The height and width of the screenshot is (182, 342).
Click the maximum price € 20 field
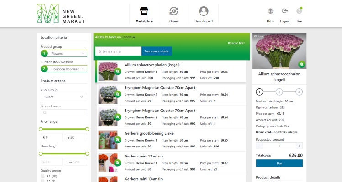point(76,137)
